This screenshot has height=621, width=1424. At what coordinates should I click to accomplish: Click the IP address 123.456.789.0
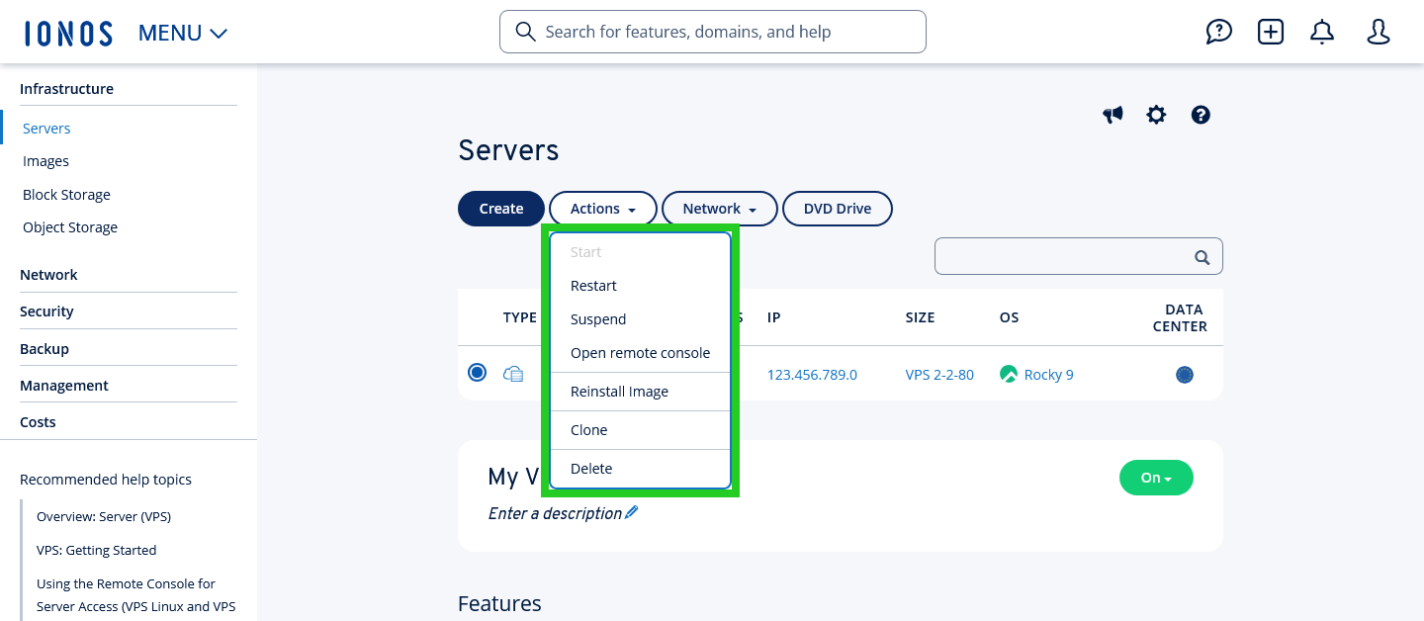click(x=812, y=375)
